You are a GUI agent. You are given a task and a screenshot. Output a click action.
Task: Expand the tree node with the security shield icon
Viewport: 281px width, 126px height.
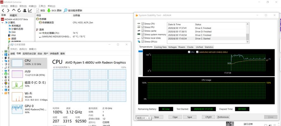[x=2, y=83]
